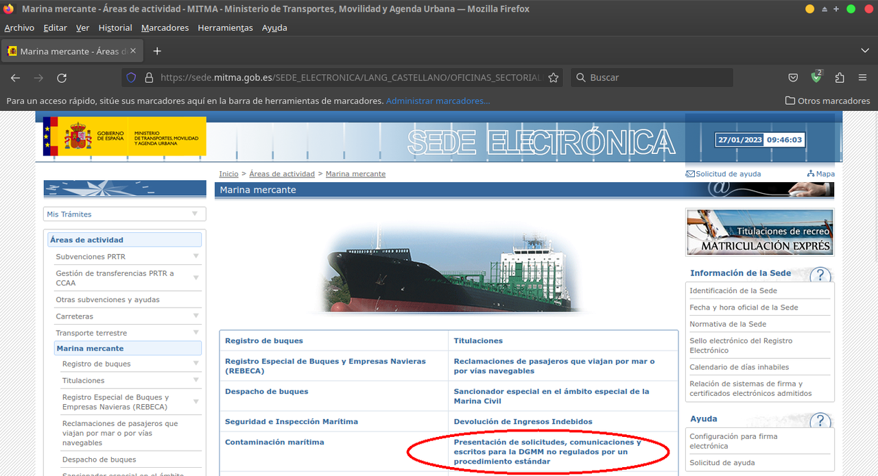Open the Firefox hamburger application menu
This screenshot has width=878, height=476.
(x=863, y=77)
